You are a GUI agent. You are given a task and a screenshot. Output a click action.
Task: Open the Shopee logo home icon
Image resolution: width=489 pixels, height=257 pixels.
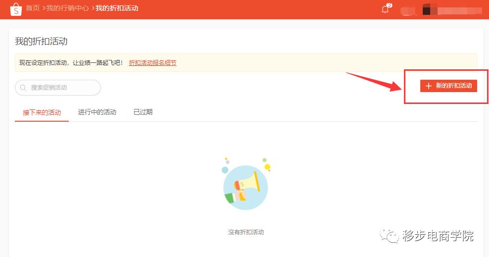tap(16, 9)
